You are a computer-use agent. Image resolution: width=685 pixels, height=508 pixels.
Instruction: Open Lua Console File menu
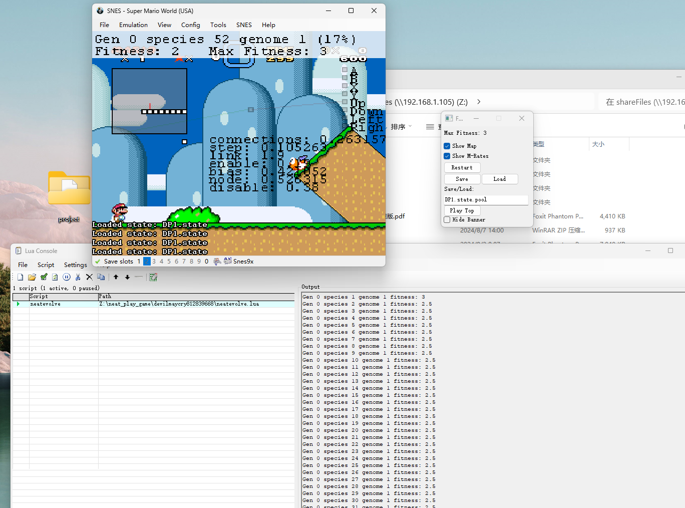[x=23, y=265]
